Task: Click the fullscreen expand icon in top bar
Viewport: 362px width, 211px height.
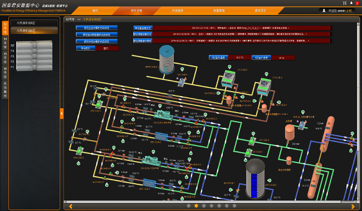Action: [x=345, y=3]
